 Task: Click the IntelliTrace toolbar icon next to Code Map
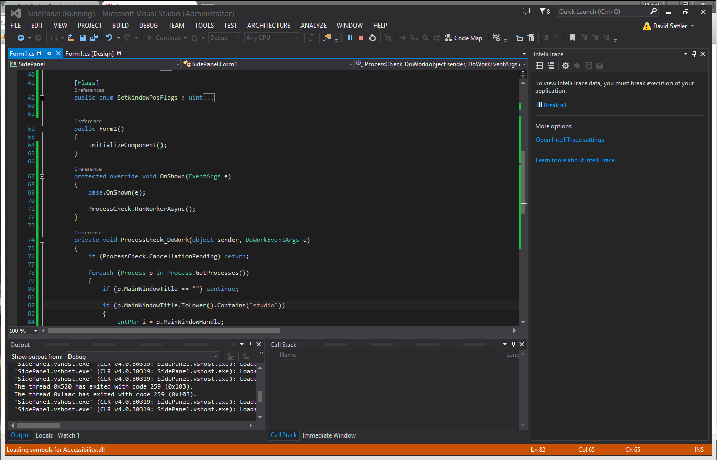point(496,38)
